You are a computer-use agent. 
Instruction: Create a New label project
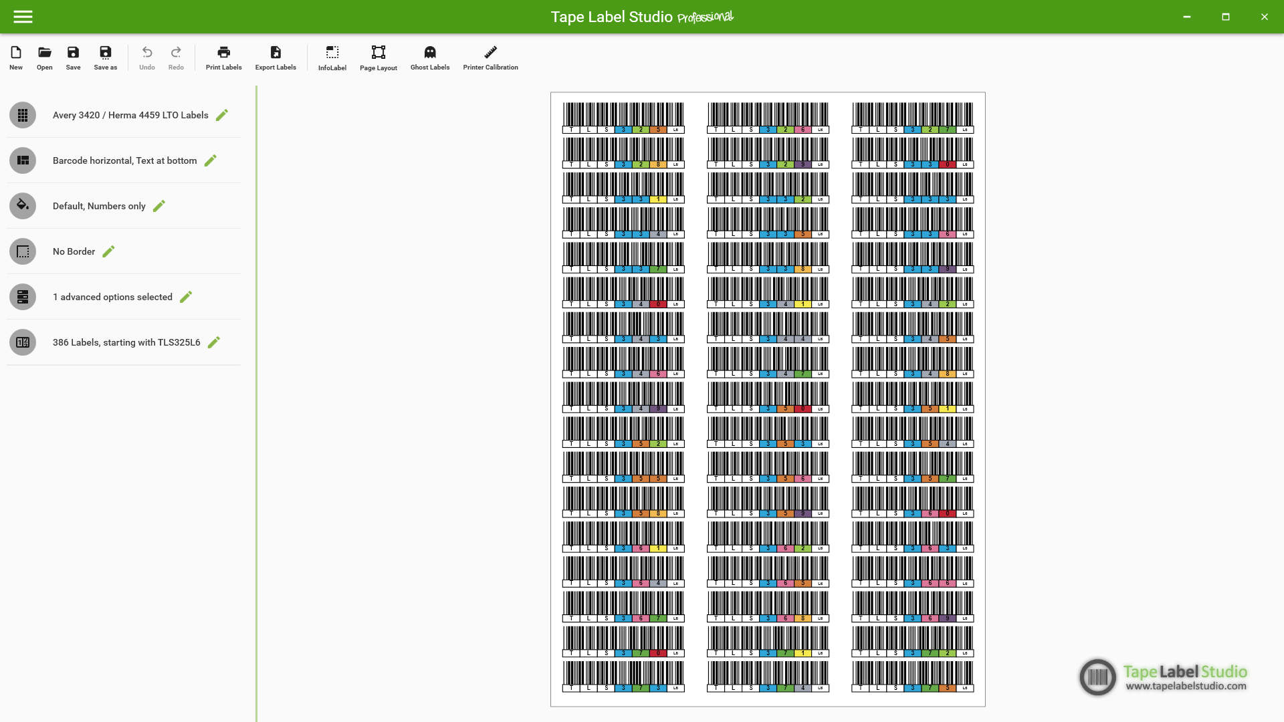tap(16, 57)
